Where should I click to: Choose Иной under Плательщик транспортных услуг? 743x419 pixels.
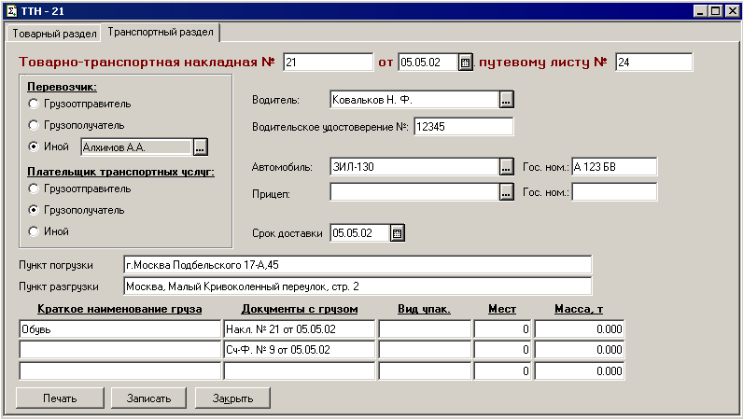[x=35, y=231]
